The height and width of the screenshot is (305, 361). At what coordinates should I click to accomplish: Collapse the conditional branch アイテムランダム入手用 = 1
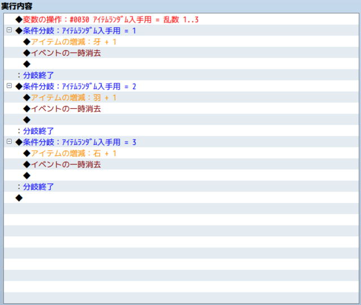click(9, 30)
